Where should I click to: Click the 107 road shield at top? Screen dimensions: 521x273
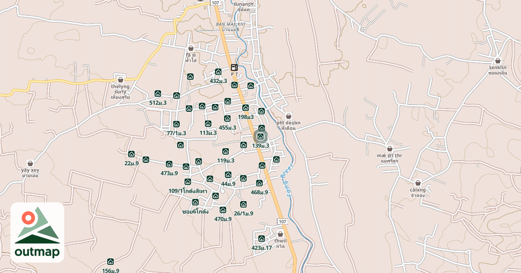point(215,3)
